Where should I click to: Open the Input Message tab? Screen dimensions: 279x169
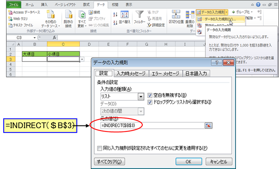pyautogui.click(x=131, y=74)
